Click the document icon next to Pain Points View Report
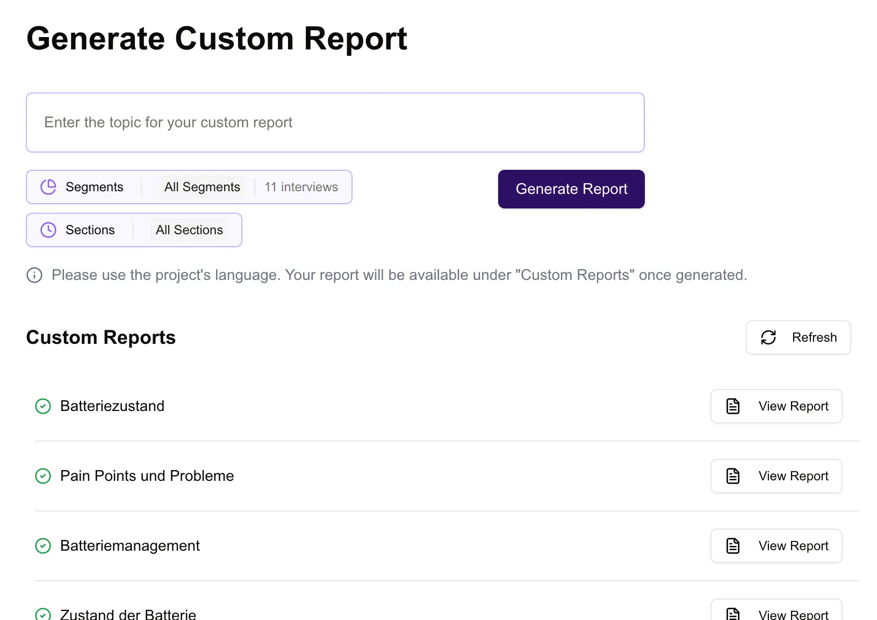877x620 pixels. pos(732,476)
